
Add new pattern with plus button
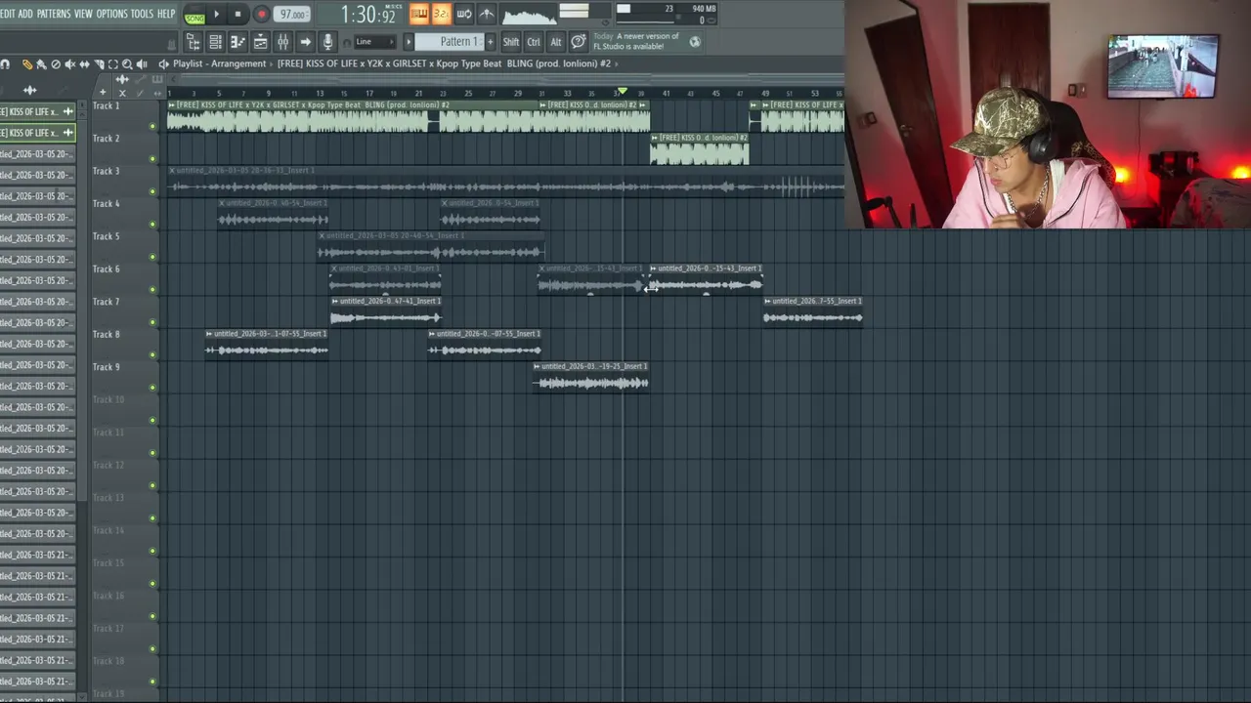point(491,42)
